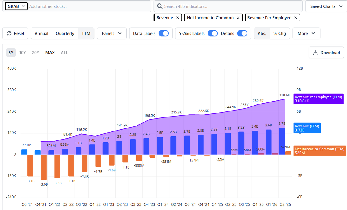
Task: Expand the Panels dropdown
Action: [112, 33]
